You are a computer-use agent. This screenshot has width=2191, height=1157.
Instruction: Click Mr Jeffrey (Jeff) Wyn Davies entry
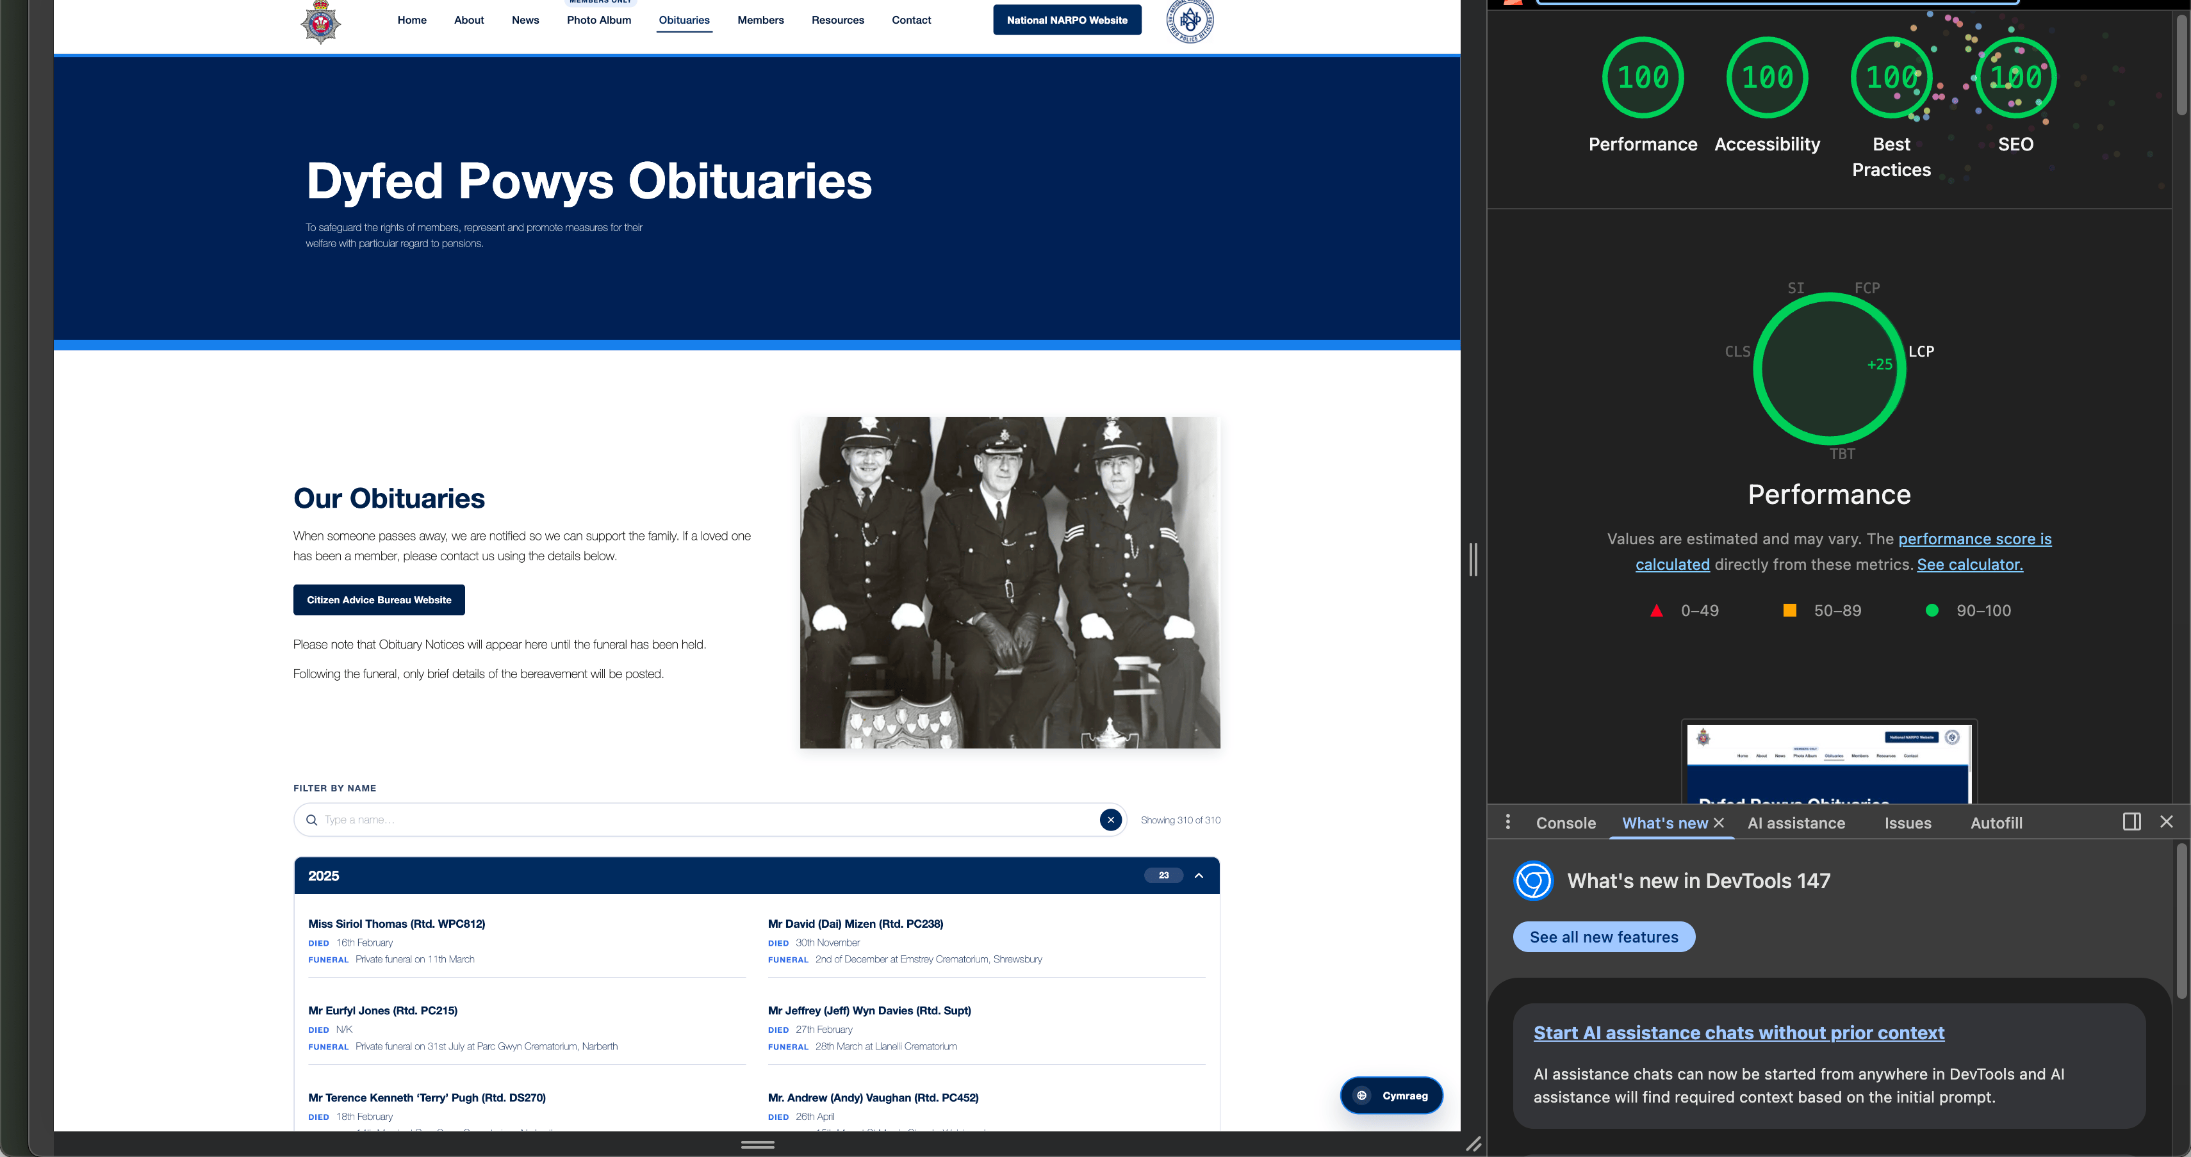(x=869, y=1011)
